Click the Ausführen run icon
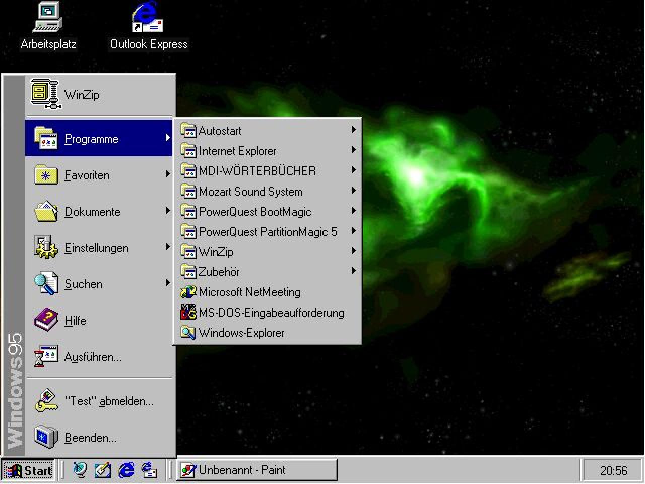 [46, 356]
